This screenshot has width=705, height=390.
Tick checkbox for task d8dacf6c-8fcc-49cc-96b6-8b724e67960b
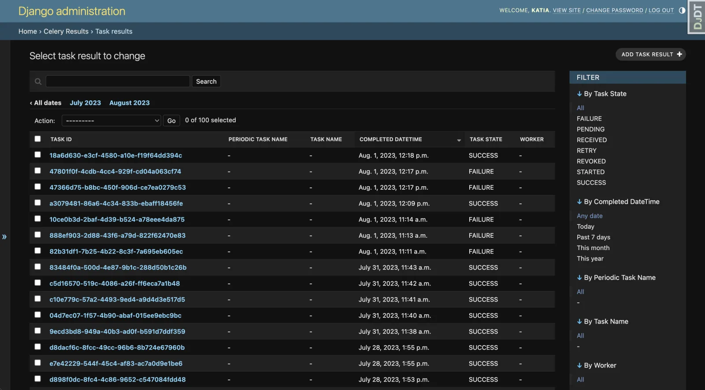(x=37, y=347)
